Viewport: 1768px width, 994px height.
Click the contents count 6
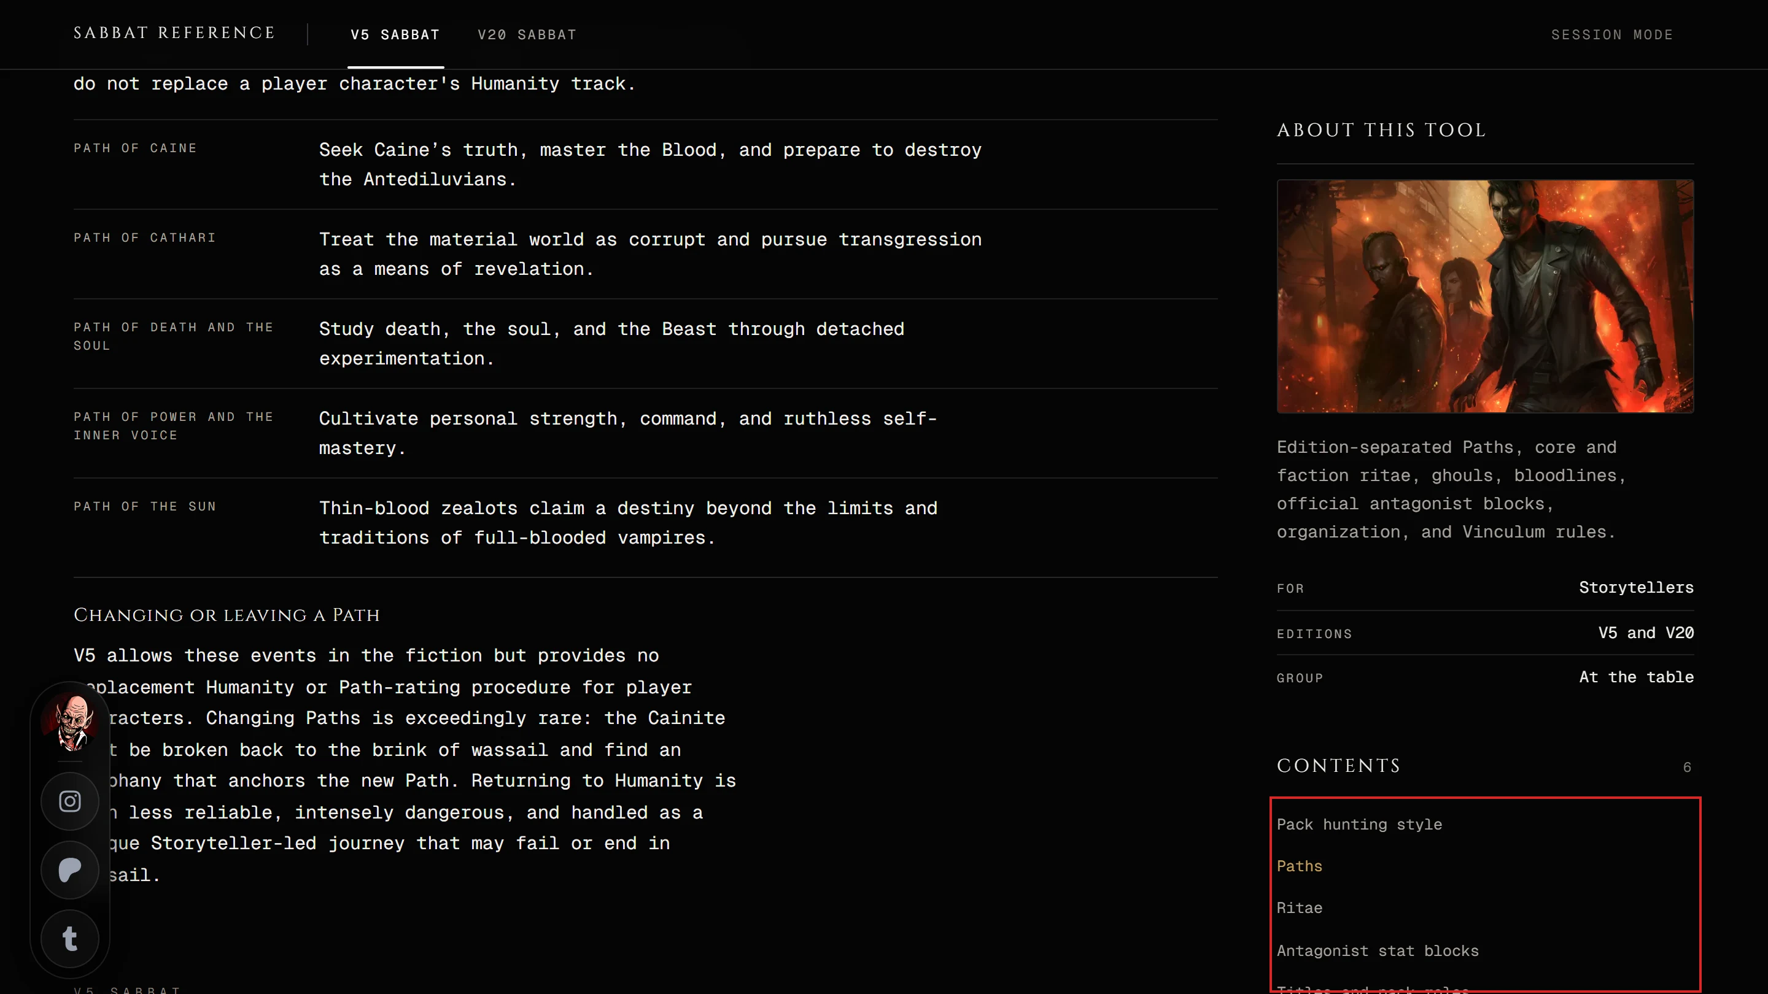pos(1687,768)
